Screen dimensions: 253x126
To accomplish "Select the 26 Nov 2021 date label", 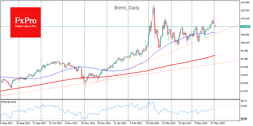I will [89, 123].
